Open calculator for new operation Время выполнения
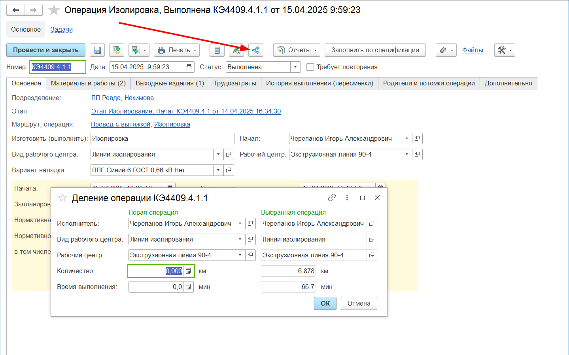This screenshot has width=569, height=355. click(x=189, y=287)
